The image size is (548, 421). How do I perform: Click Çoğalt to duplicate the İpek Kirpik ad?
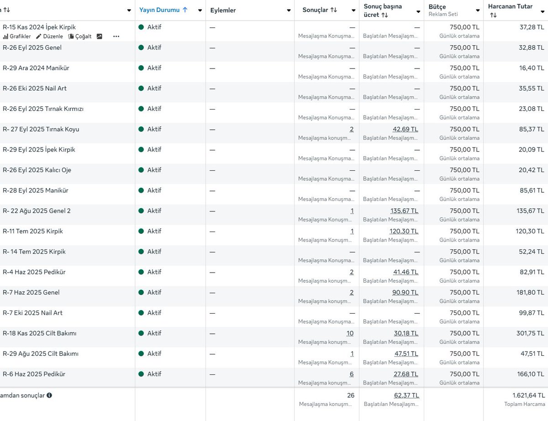[80, 37]
